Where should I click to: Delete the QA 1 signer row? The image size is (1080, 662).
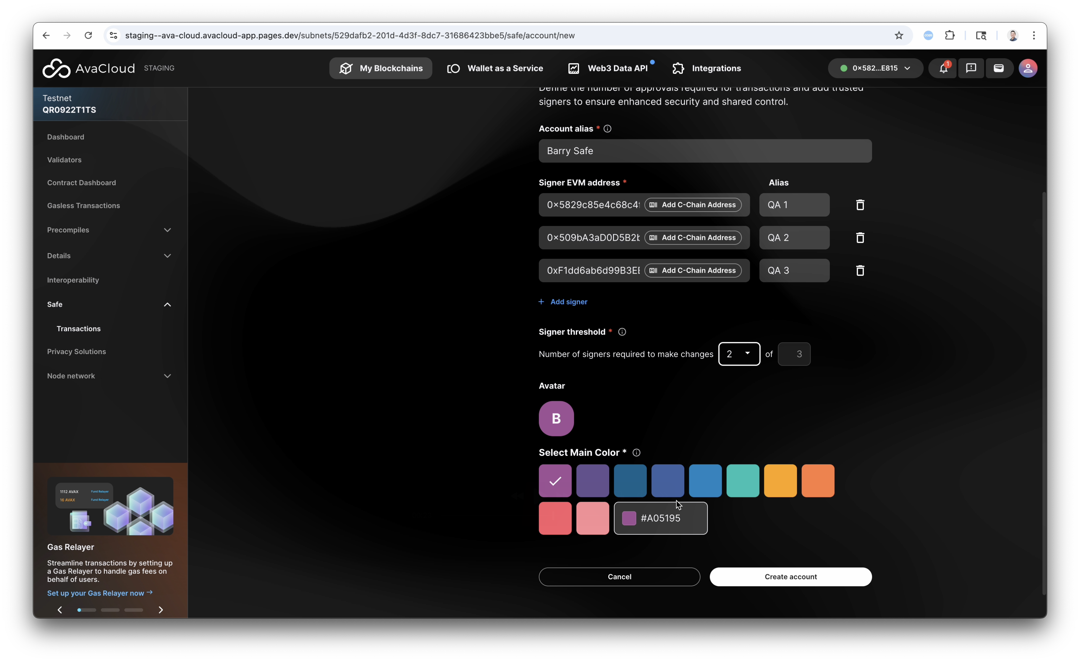860,205
